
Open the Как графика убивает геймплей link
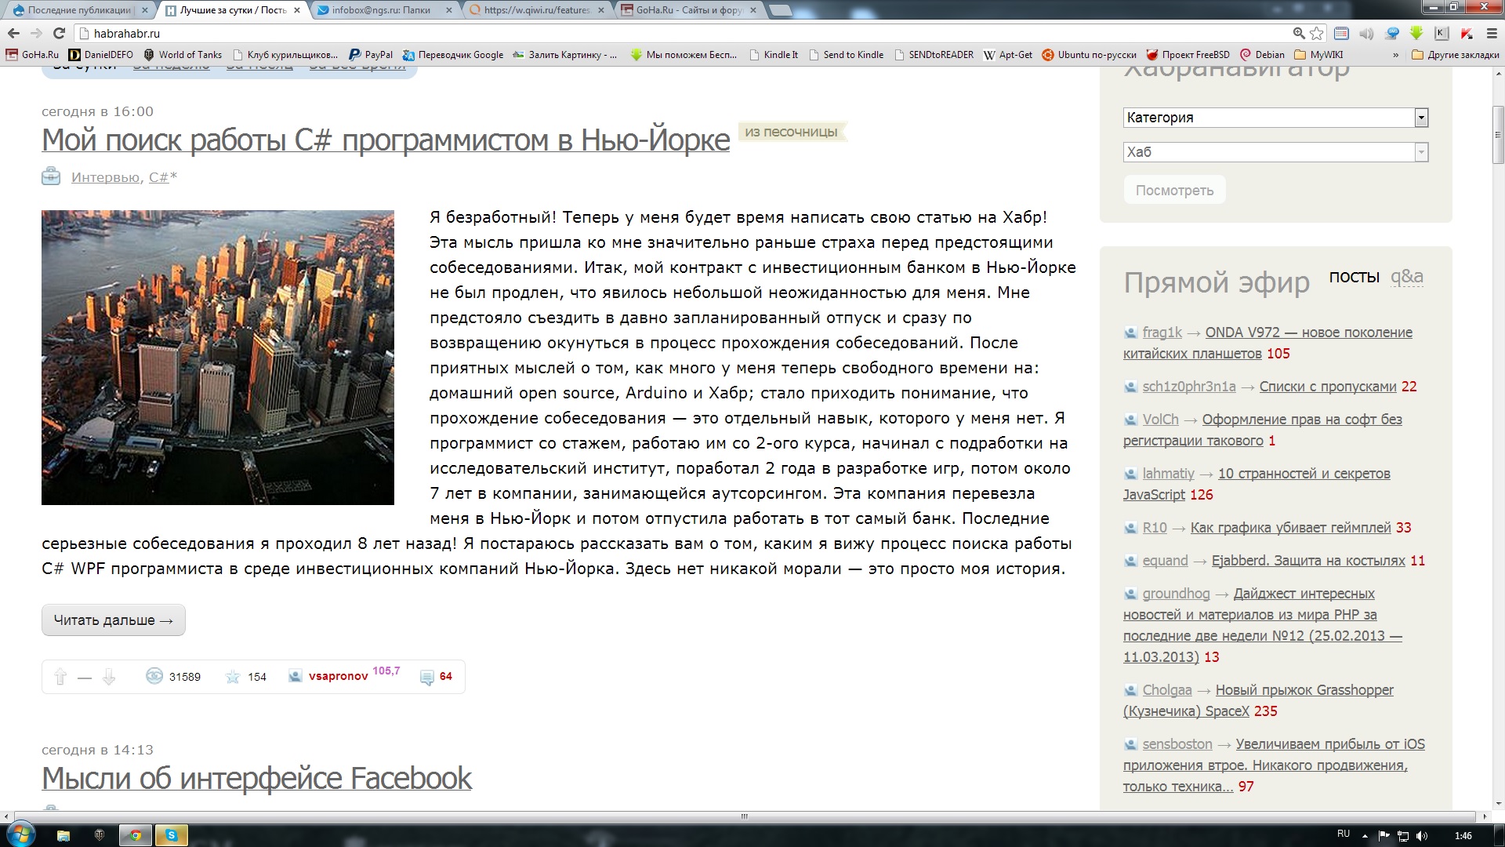pyautogui.click(x=1290, y=528)
